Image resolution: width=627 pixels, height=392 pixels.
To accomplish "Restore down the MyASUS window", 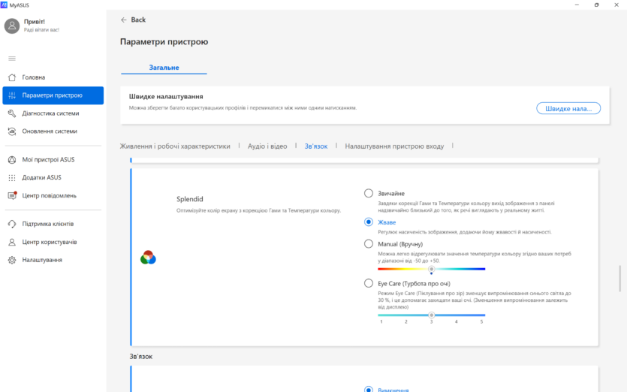I will (x=597, y=5).
